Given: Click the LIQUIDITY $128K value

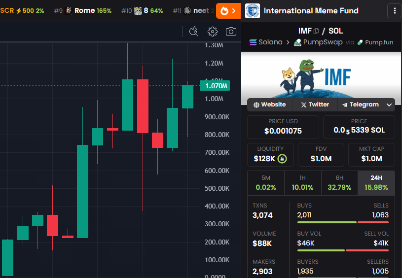Looking at the screenshot, I should (x=264, y=159).
